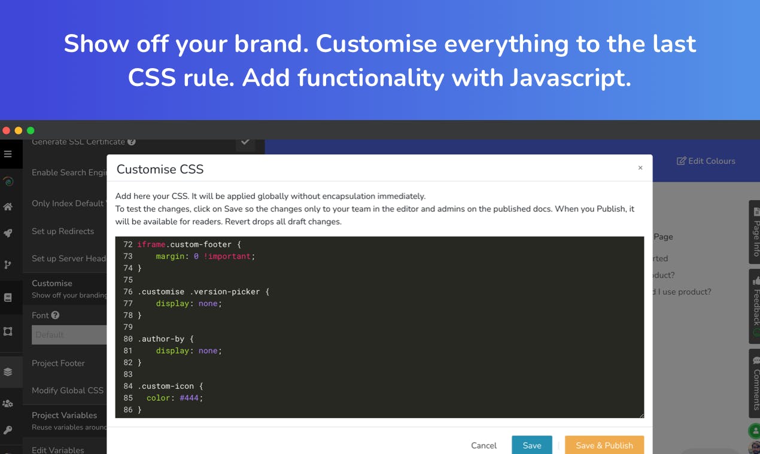Open the Page Info side tab

(755, 232)
